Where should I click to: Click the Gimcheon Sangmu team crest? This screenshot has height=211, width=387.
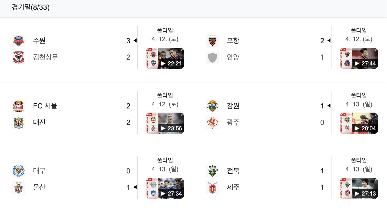click(19, 57)
